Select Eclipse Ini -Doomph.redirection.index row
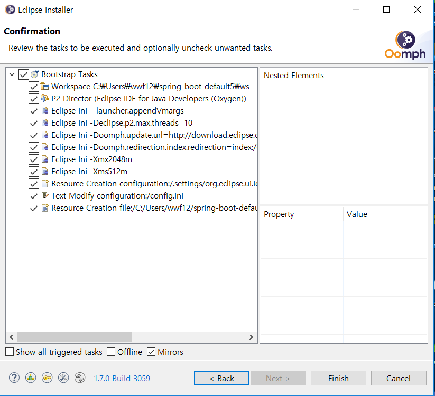 (154, 147)
